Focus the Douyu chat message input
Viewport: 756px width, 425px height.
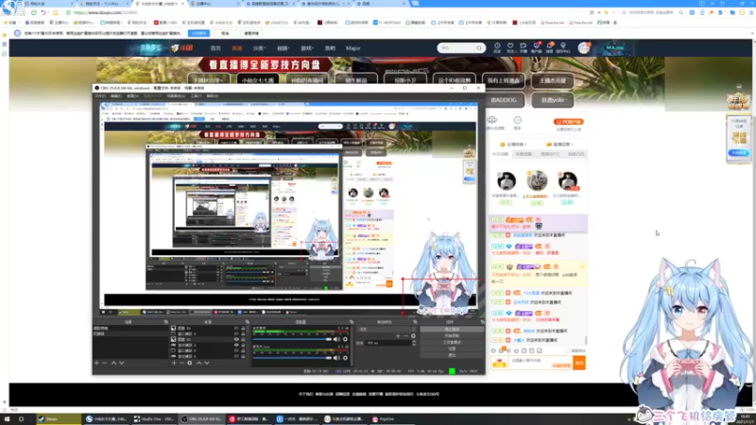coord(539,361)
